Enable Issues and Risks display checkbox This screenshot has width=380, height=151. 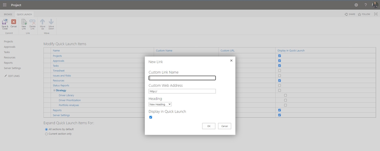(x=280, y=76)
